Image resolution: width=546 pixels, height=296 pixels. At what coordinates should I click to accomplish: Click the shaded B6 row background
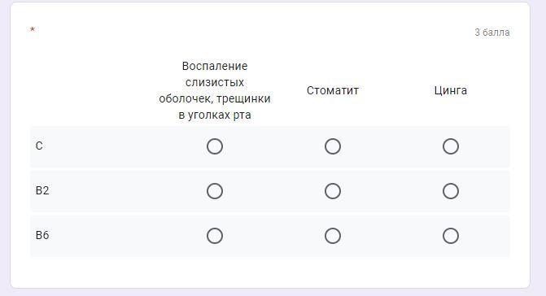270,236
